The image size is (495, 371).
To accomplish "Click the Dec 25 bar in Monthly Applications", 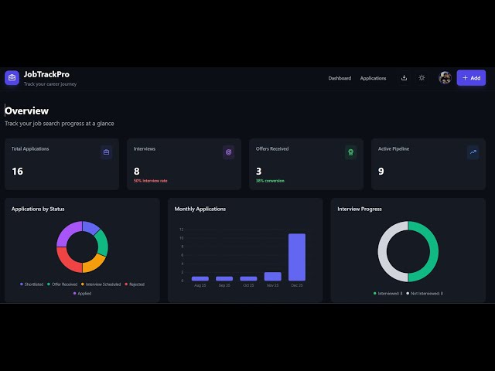I will (x=297, y=257).
